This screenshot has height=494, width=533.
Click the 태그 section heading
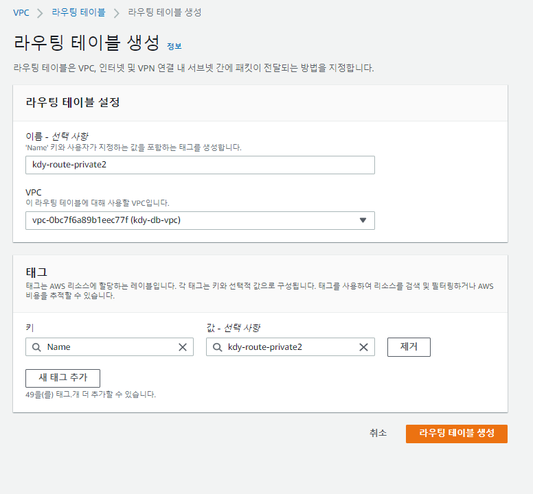tap(36, 272)
